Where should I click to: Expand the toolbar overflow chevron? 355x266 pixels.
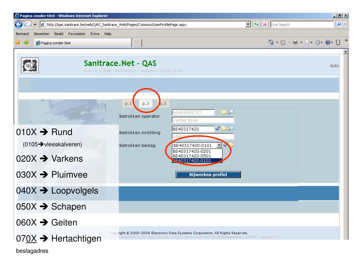pos(346,40)
